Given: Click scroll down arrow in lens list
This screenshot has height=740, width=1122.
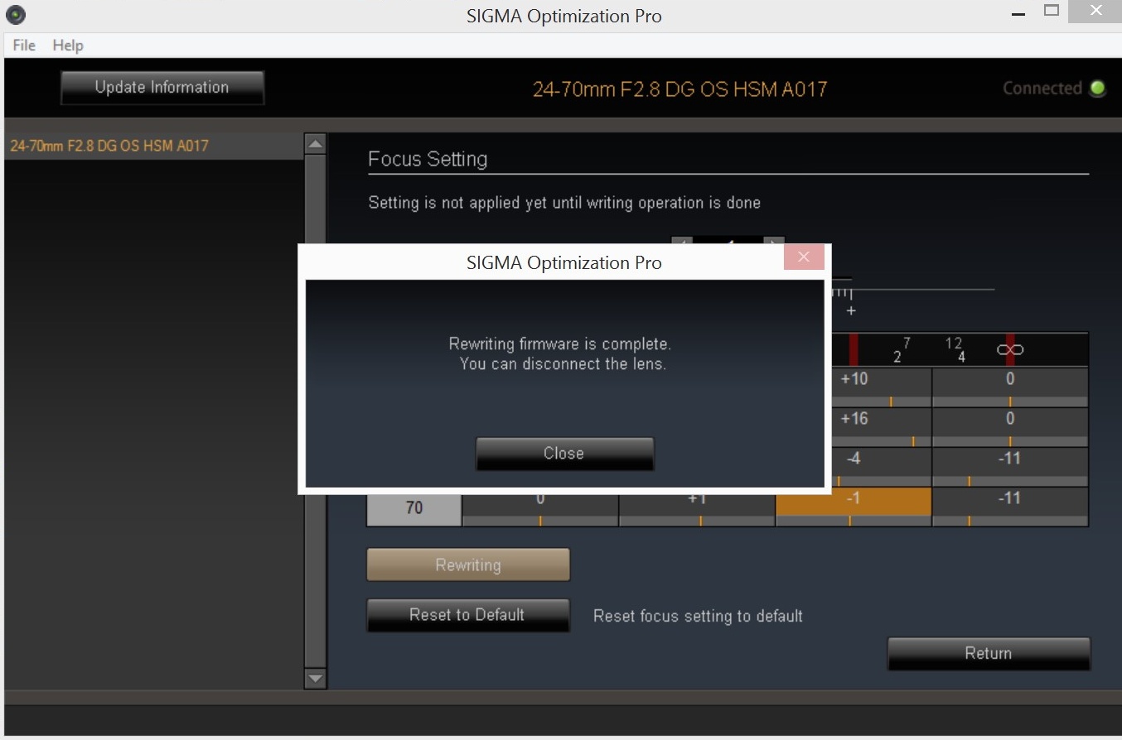Looking at the screenshot, I should 316,678.
